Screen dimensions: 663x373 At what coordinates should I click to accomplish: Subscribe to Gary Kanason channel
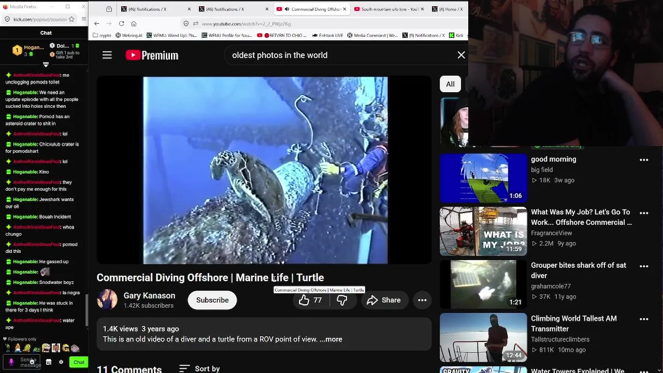tap(212, 300)
